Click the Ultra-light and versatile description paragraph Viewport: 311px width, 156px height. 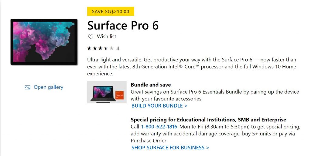coord(191,66)
